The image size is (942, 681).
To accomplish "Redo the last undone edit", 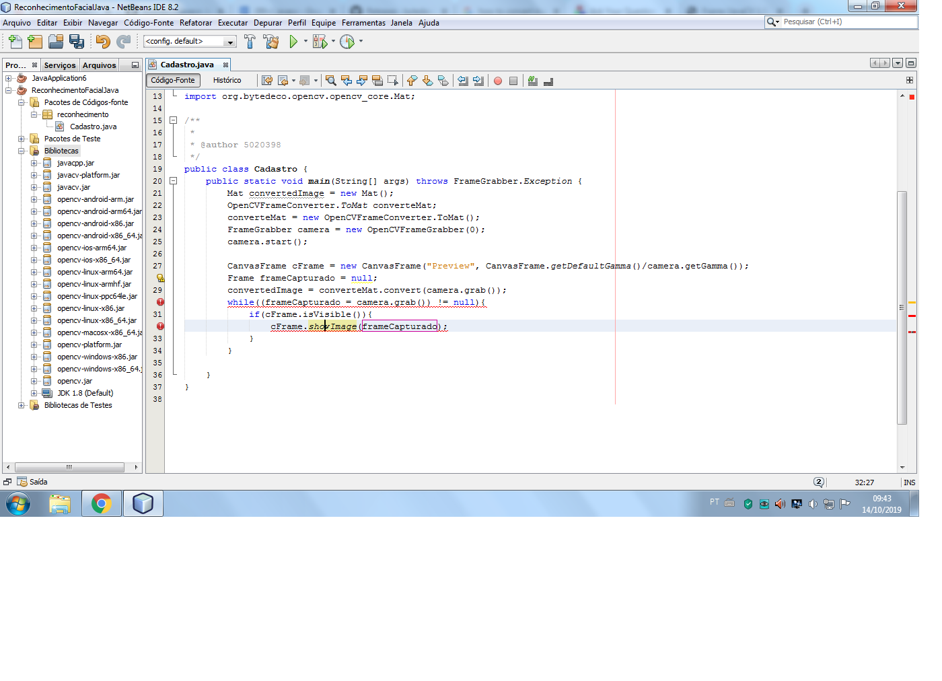I will pyautogui.click(x=123, y=42).
